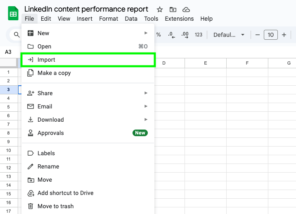Expand the New submenu in File menu

[88, 33]
